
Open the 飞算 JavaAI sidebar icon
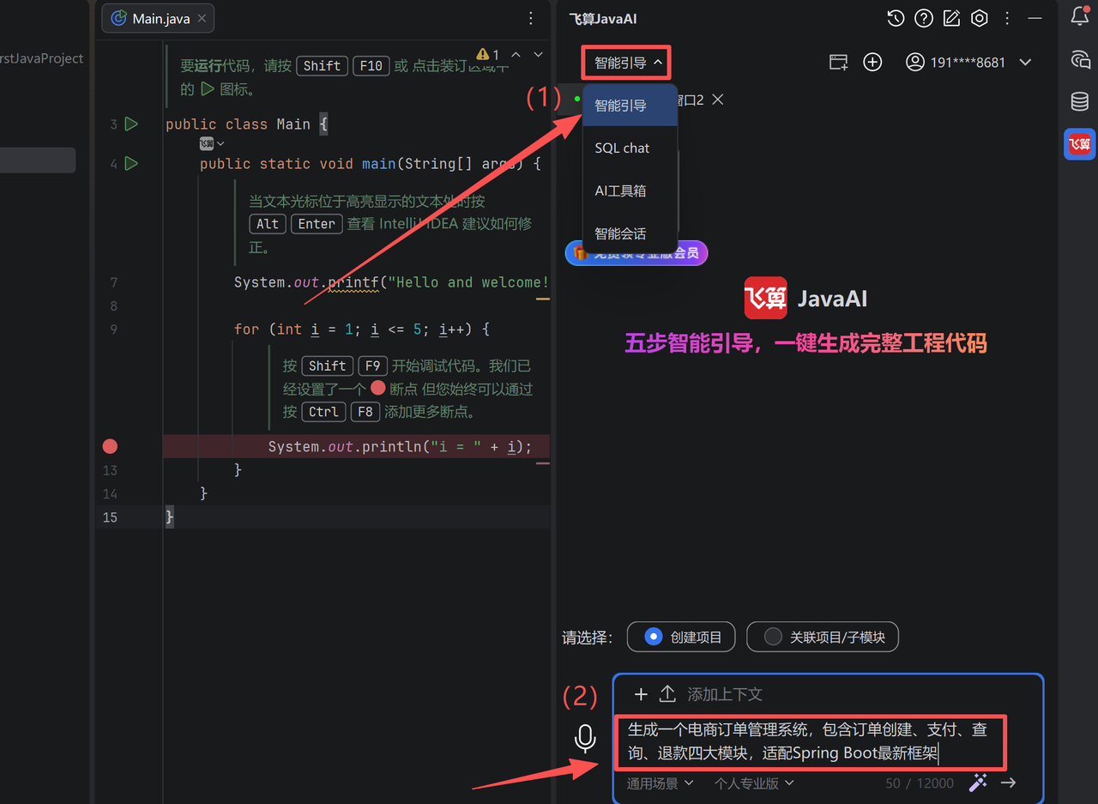click(x=1080, y=144)
